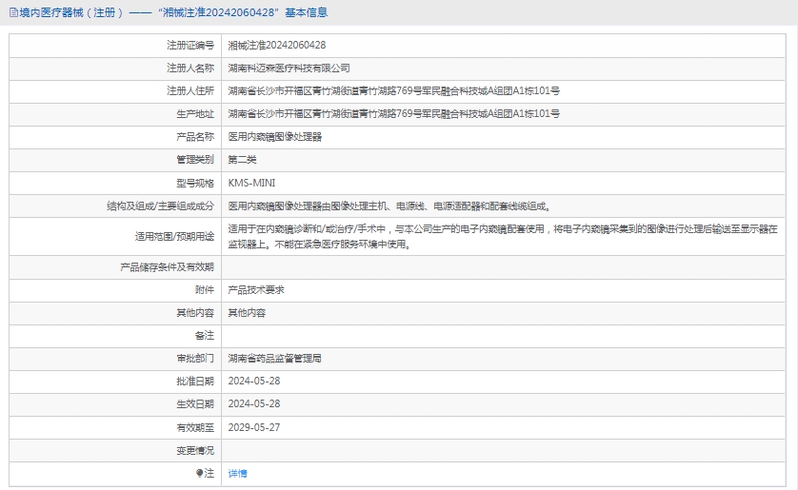Viewport: 798px width, 490px height.
Task: Click expiry date 2029-05-27
Action: [253, 427]
